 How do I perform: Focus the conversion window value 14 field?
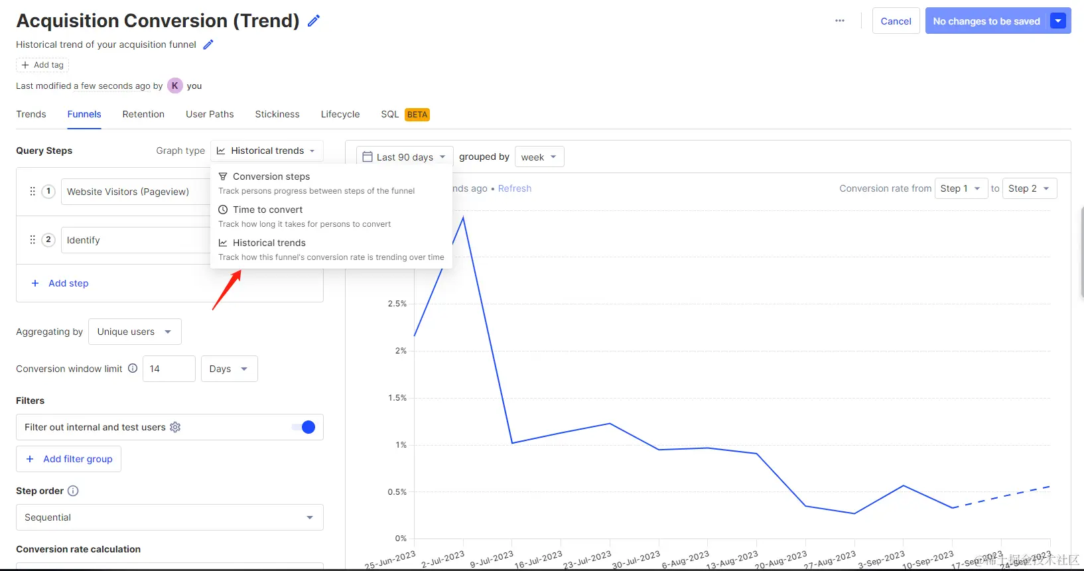[x=169, y=369]
